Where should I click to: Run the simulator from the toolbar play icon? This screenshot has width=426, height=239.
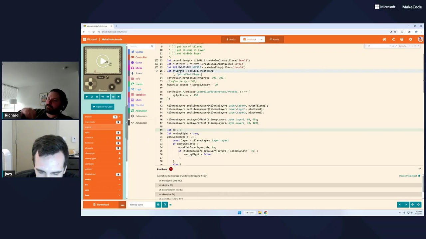pos(87,97)
